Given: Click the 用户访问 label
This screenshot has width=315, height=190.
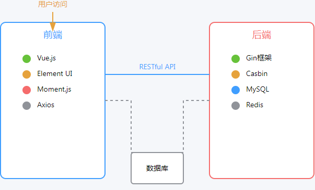Looking at the screenshot, I should 53,4.
